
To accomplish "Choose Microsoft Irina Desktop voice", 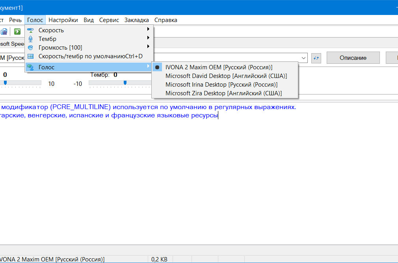I will [225, 85].
